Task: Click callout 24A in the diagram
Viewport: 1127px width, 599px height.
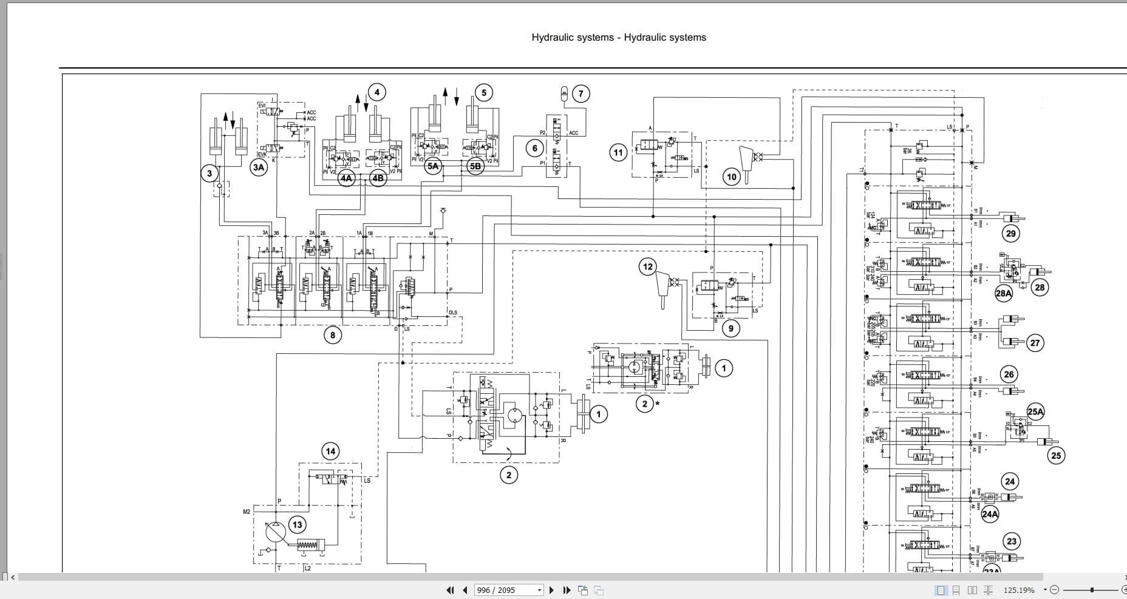Action: coord(990,514)
